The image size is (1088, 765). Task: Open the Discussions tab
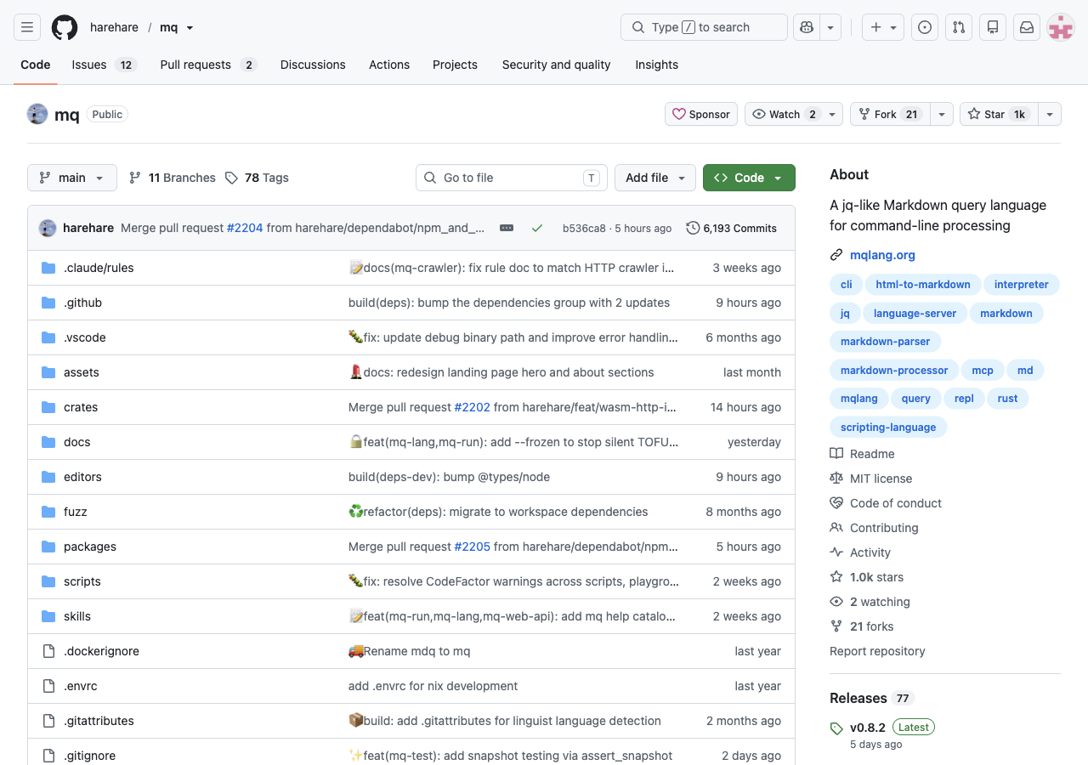[x=313, y=65]
